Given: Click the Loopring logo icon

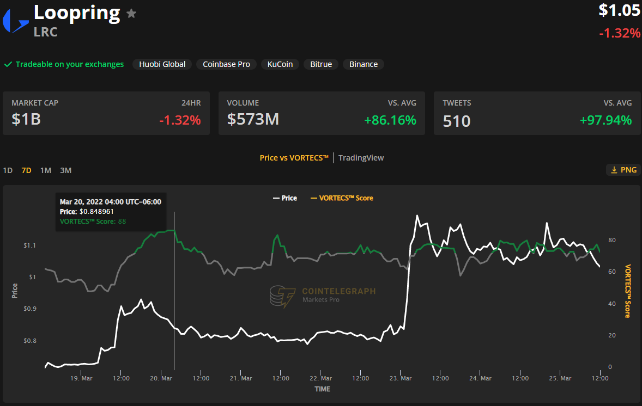Looking at the screenshot, I should [15, 21].
